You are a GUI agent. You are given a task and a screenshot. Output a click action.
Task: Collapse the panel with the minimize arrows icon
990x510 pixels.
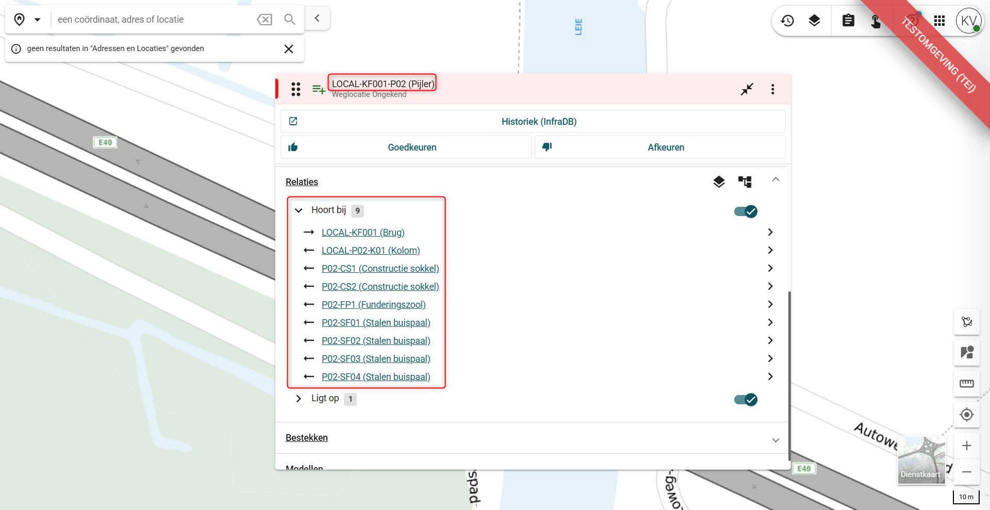pos(747,89)
